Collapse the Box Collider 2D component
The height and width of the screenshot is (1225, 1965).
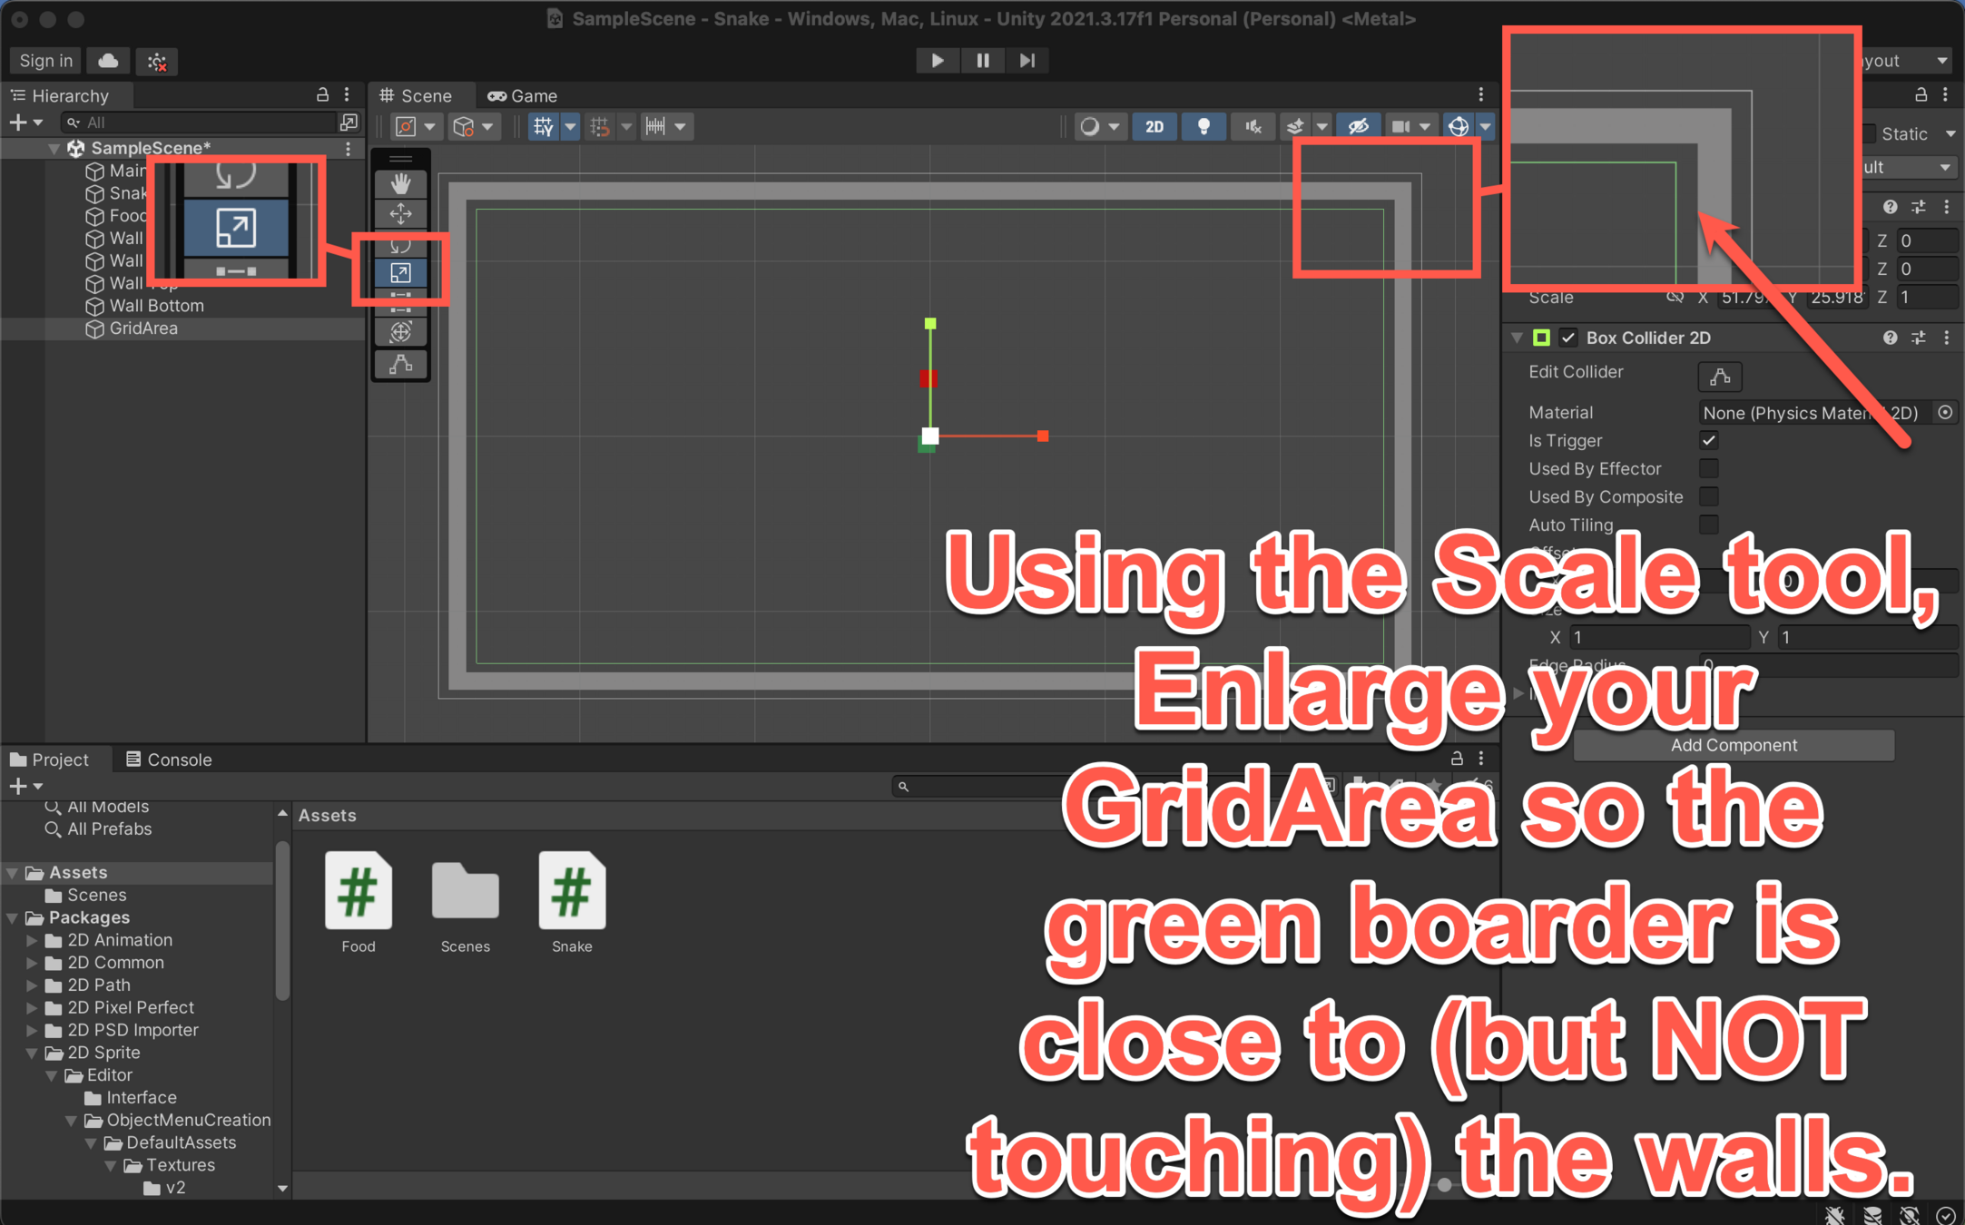coord(1517,338)
